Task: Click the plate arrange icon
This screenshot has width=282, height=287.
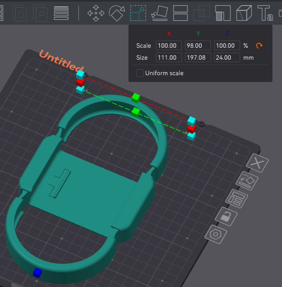Action: 237,199
